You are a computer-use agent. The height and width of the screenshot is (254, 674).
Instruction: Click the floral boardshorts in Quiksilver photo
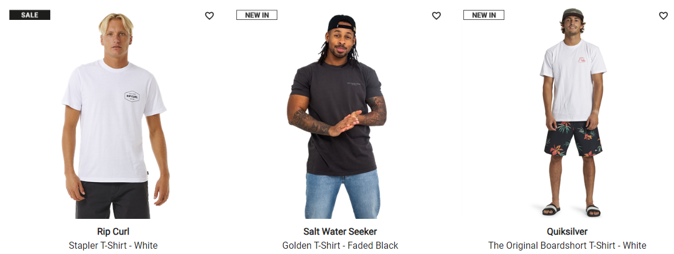click(x=573, y=138)
